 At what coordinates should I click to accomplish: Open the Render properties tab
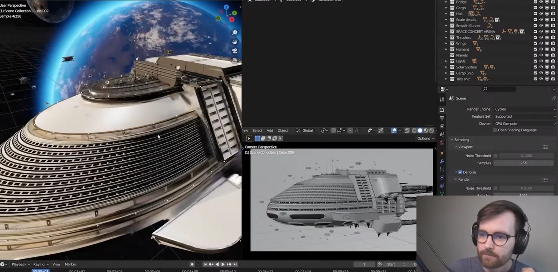(x=442, y=110)
